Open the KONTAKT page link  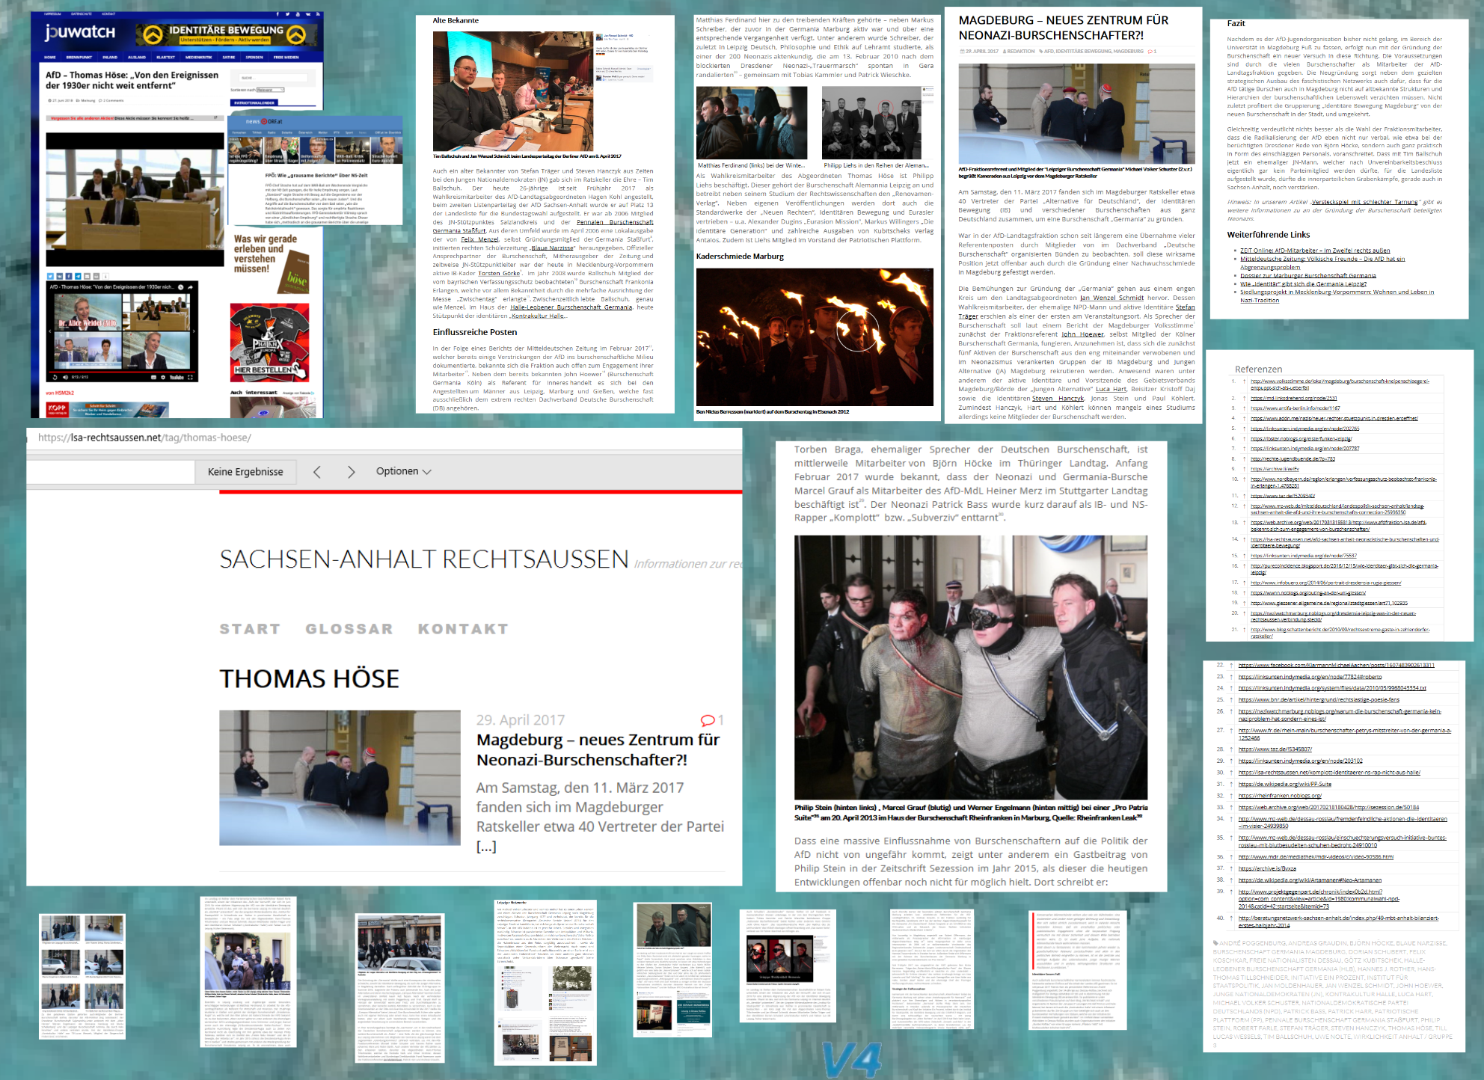pos(463,629)
